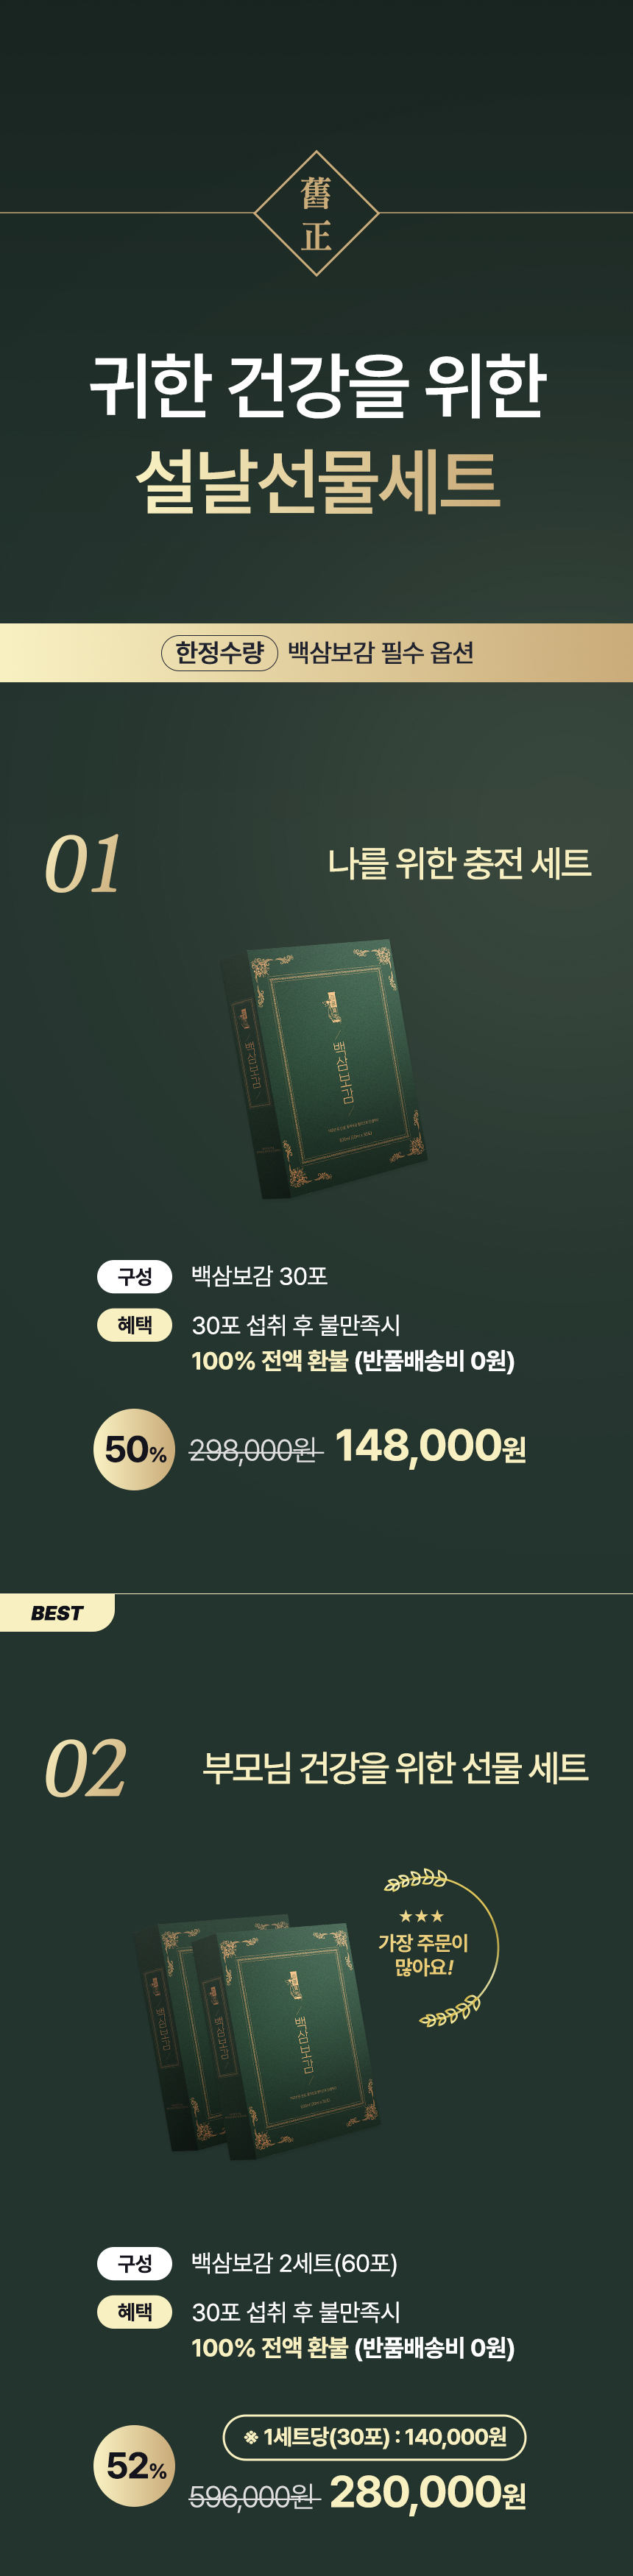The height and width of the screenshot is (2576, 633).
Task: Click the second set's 구성 label
Action: tap(135, 2263)
